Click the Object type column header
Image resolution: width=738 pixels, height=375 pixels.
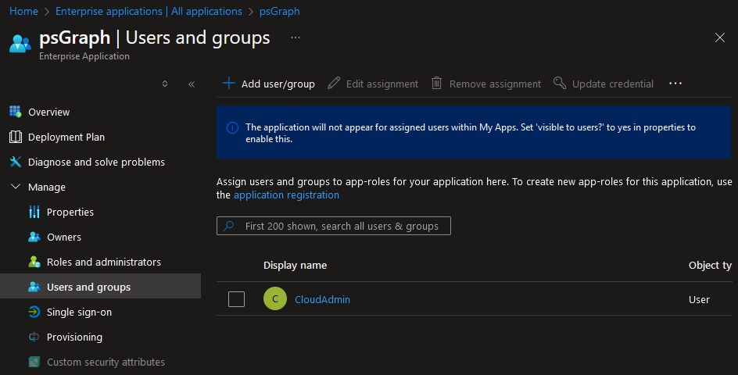point(710,266)
